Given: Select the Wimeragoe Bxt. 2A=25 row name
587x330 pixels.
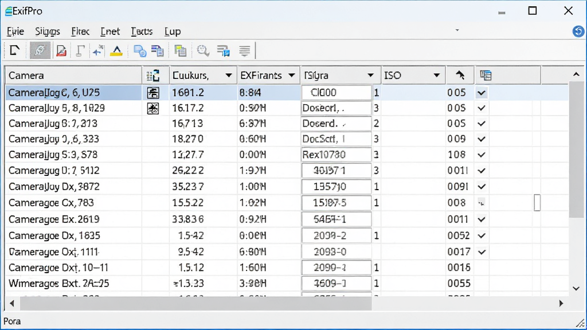Looking at the screenshot, I should pos(59,284).
